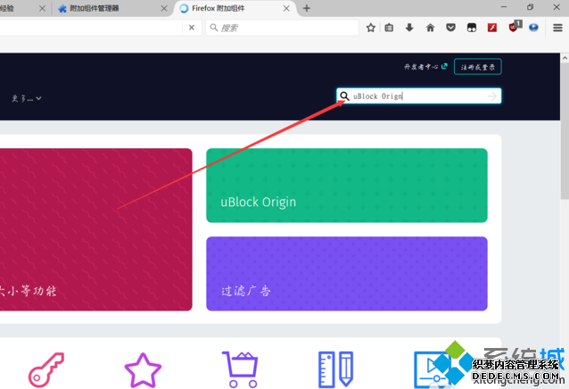
Task: Stop page loading with the X button
Action: (x=192, y=28)
